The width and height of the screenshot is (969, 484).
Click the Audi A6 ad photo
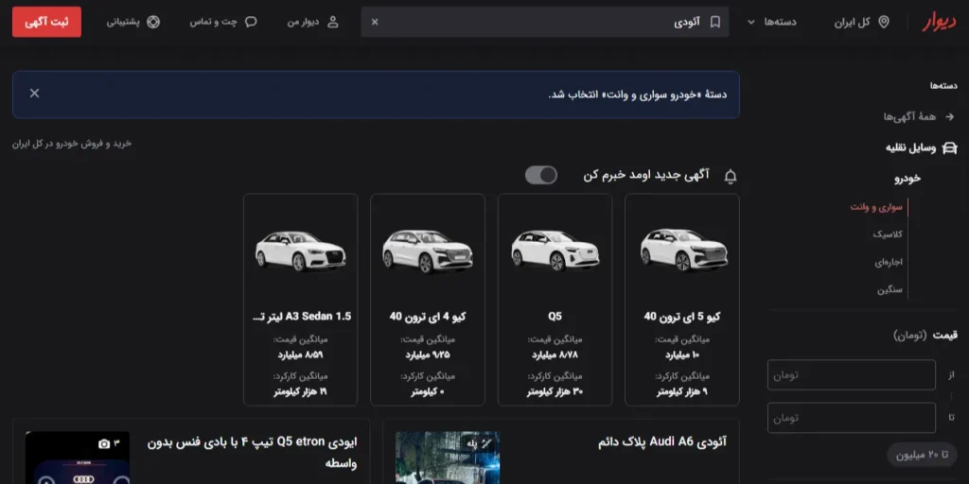coord(448,458)
